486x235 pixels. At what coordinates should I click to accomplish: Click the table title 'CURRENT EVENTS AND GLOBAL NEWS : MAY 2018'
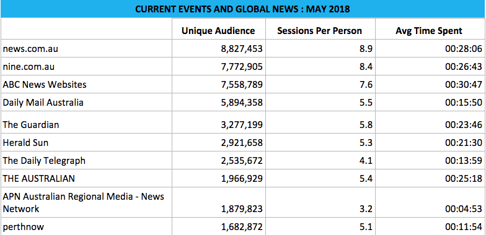coord(242,9)
